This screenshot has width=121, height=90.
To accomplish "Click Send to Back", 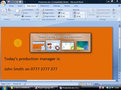I will 103,13.
